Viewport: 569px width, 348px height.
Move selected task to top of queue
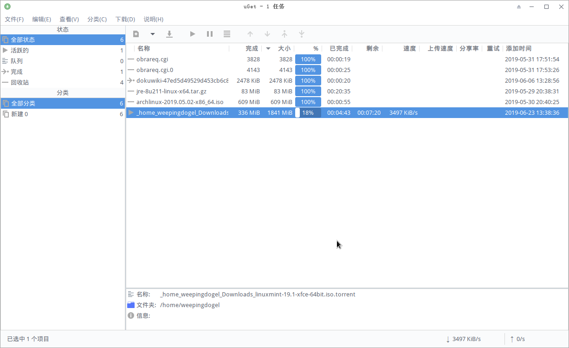coord(284,33)
